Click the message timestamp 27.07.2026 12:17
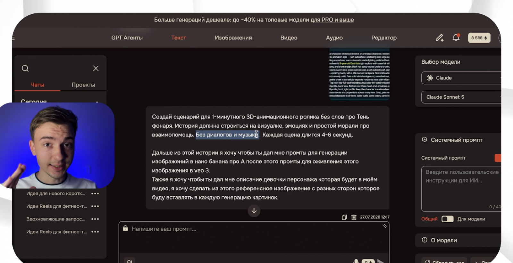 (375, 217)
